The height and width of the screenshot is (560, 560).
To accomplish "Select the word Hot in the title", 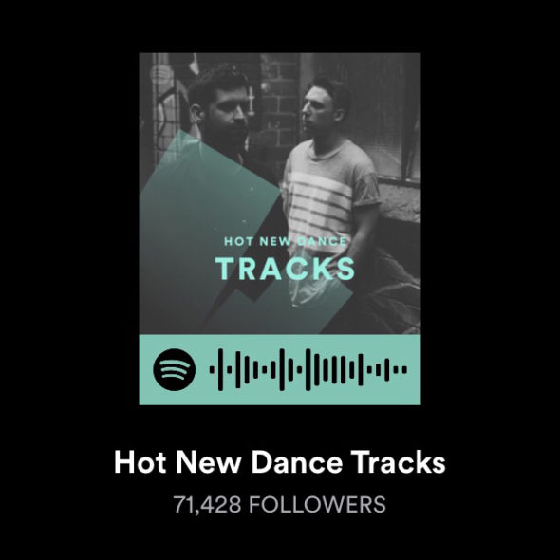I will (140, 461).
